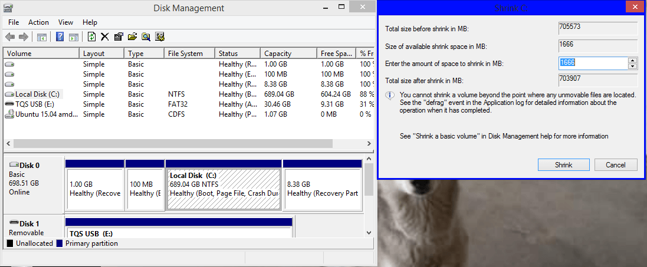The image size is (647, 267).
Task: Select the Local Disk (C:) volume row
Action: point(38,94)
